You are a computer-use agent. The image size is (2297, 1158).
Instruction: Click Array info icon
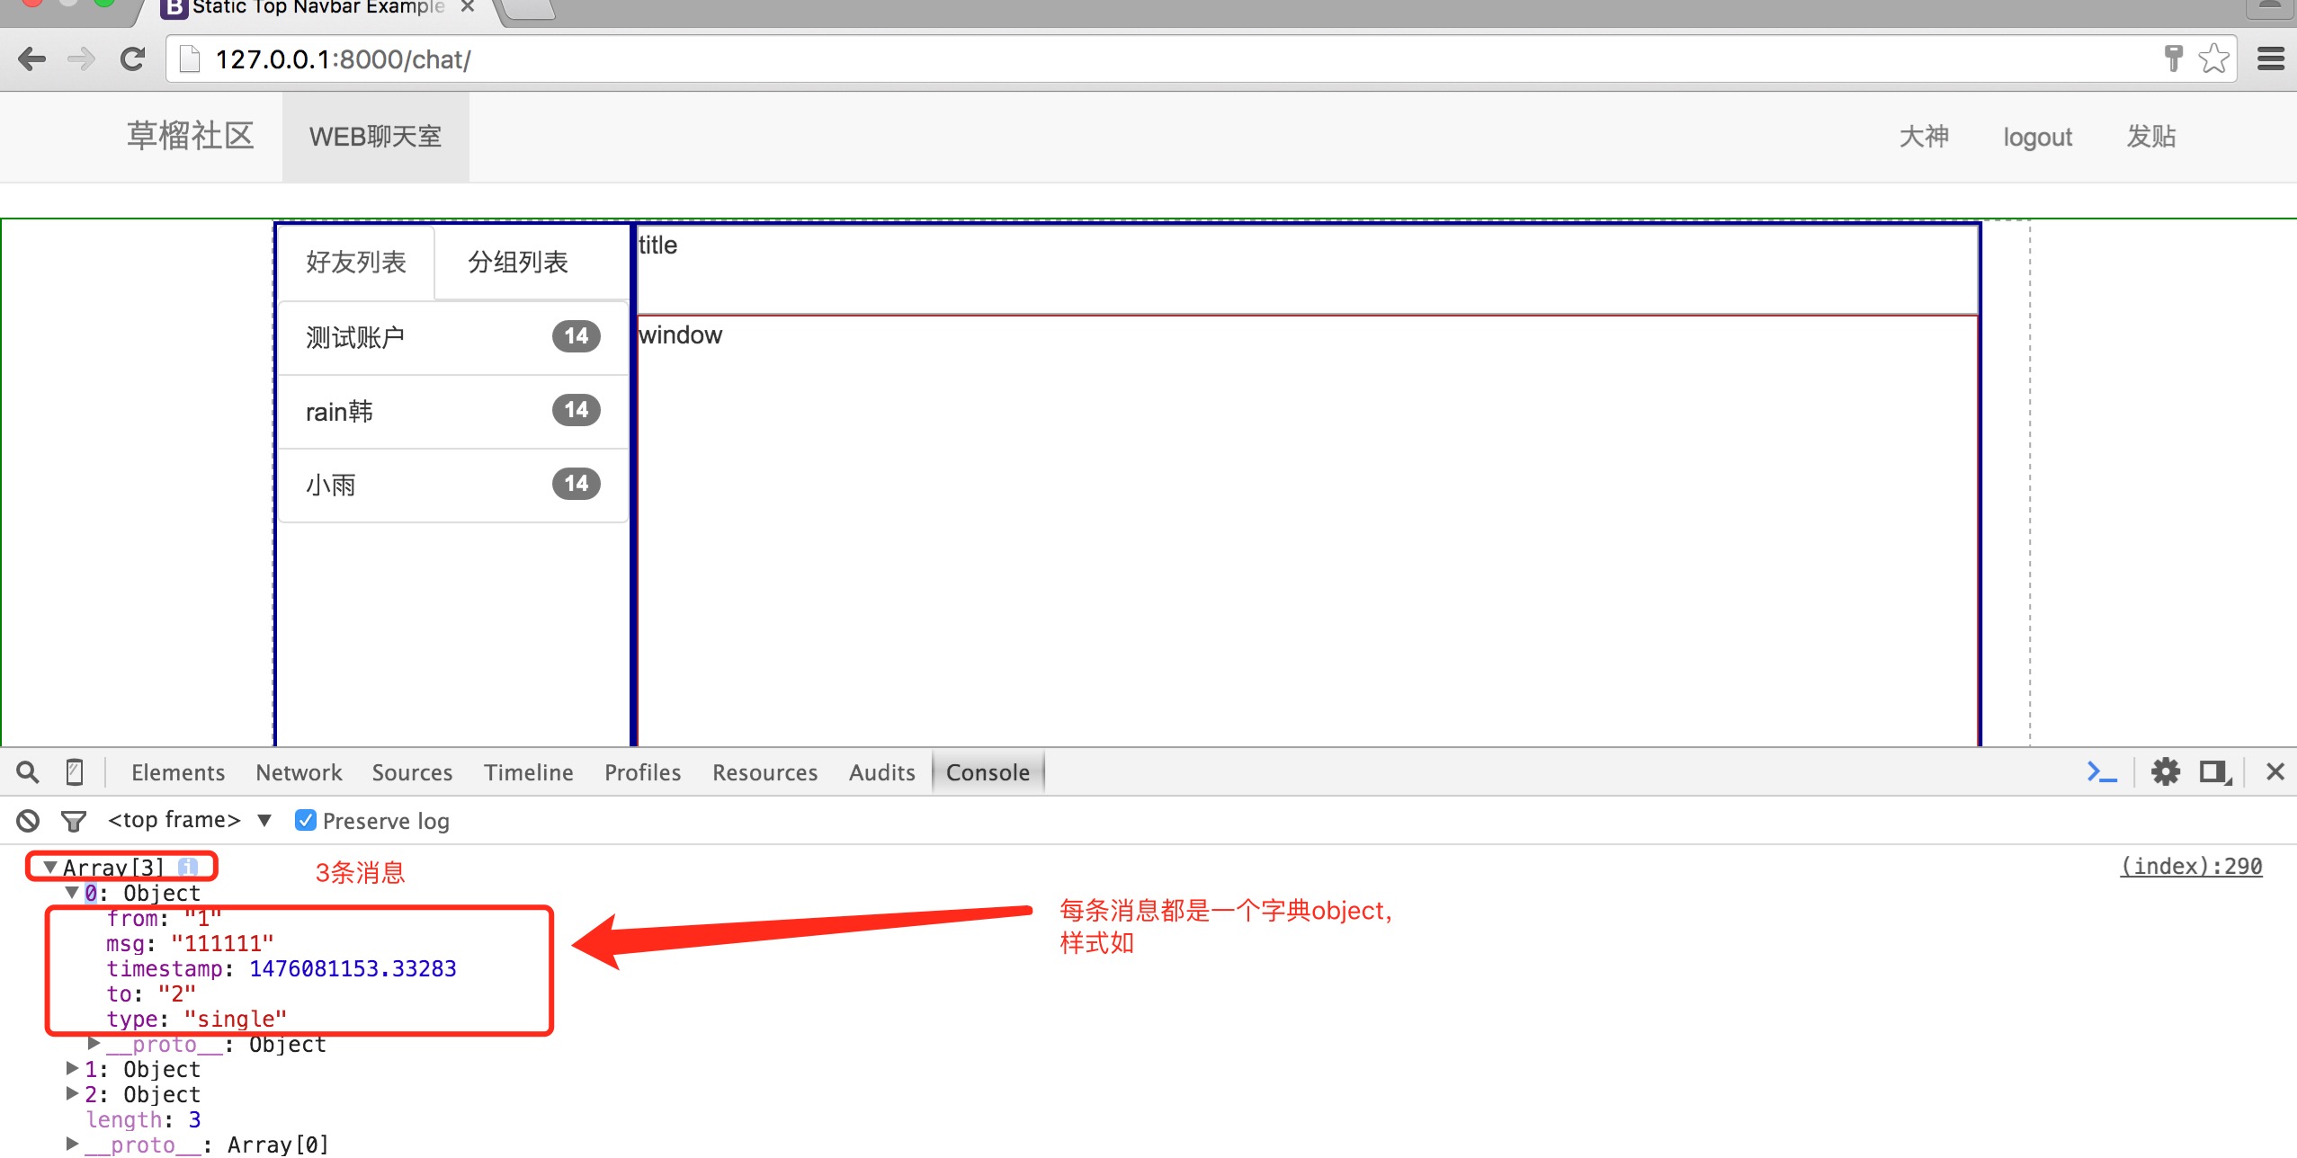click(187, 867)
